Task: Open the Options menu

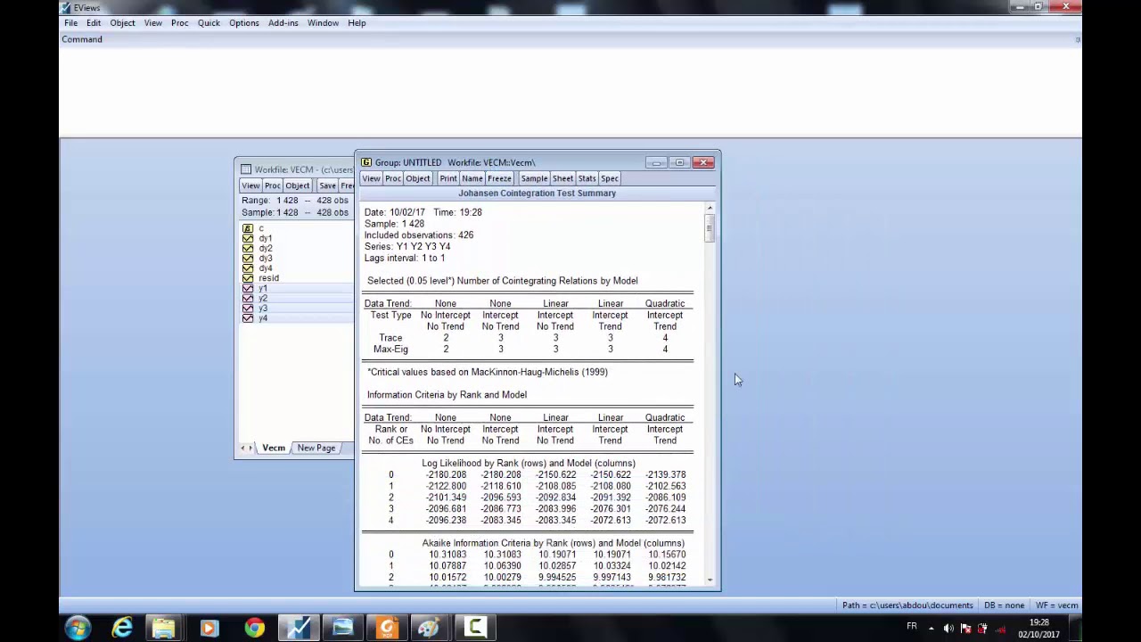Action: point(243,23)
